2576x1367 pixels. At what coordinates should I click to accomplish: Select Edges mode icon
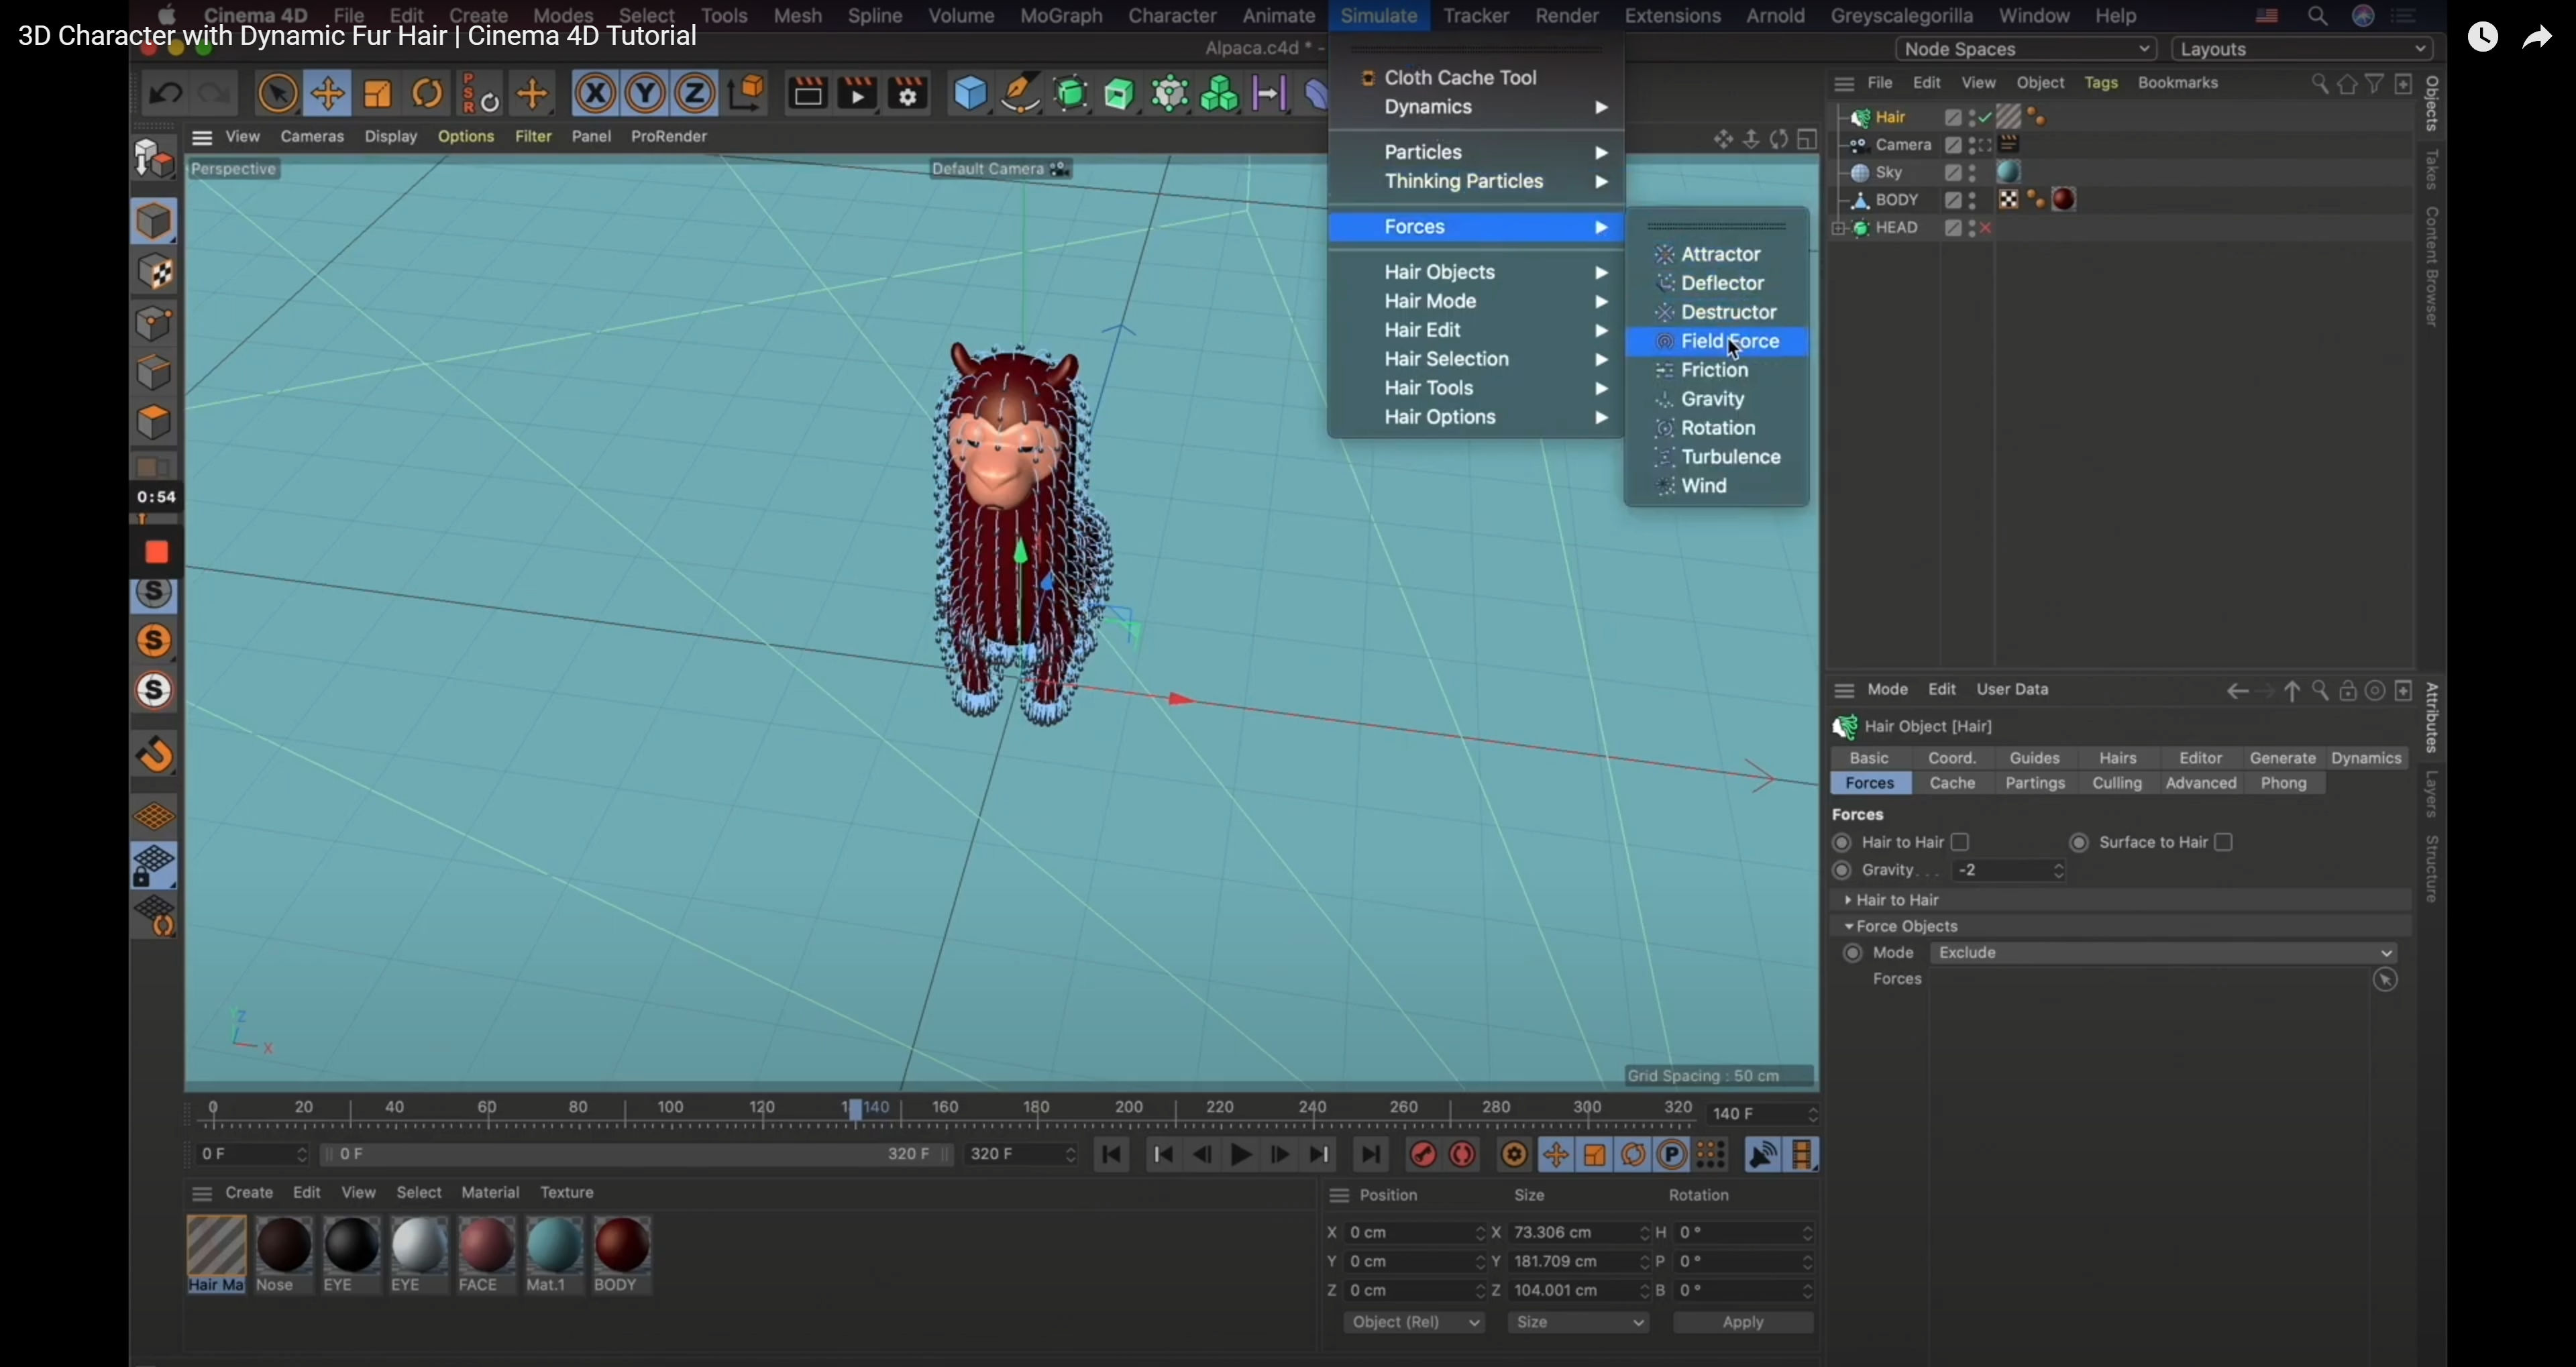coord(155,373)
